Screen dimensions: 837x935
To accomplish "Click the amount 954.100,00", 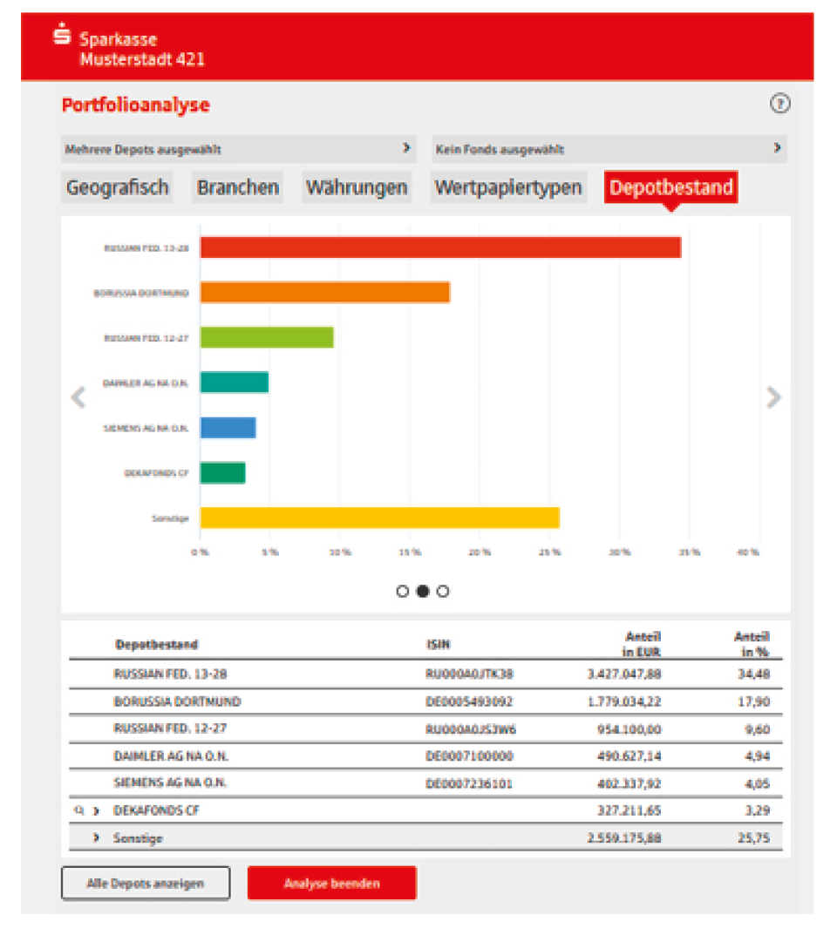I will pyautogui.click(x=629, y=728).
